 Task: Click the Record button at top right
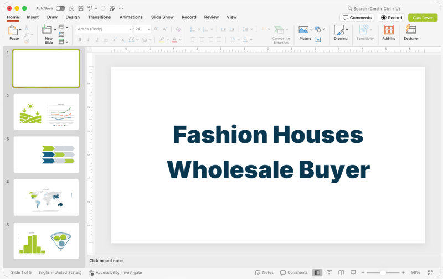pyautogui.click(x=392, y=18)
